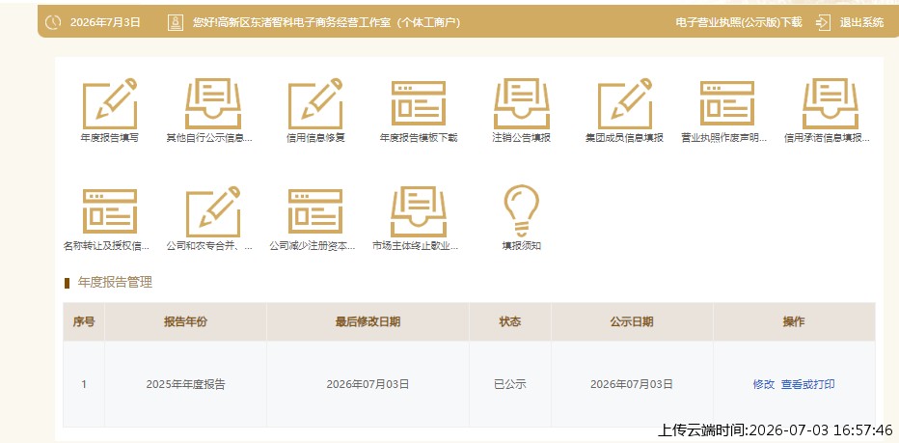Open the 信用信息修复 pencil icon
Viewport: 899px width, 443px height.
point(315,103)
